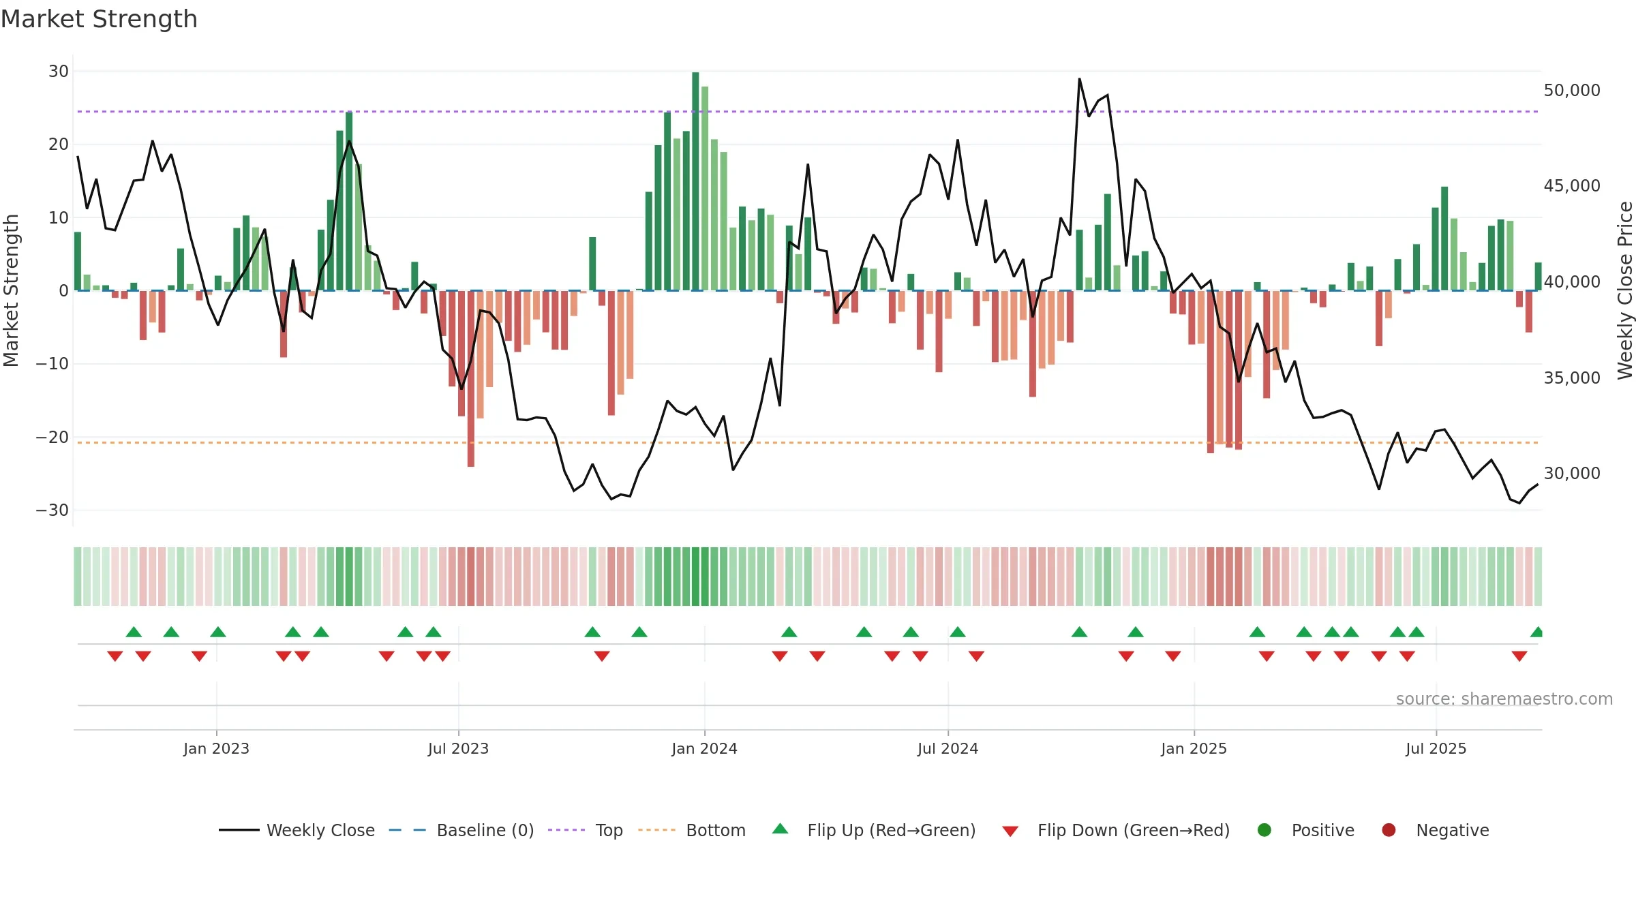The image size is (1636, 920).
Task: Click the dark red Negative circle in legend
Action: pos(1389,830)
